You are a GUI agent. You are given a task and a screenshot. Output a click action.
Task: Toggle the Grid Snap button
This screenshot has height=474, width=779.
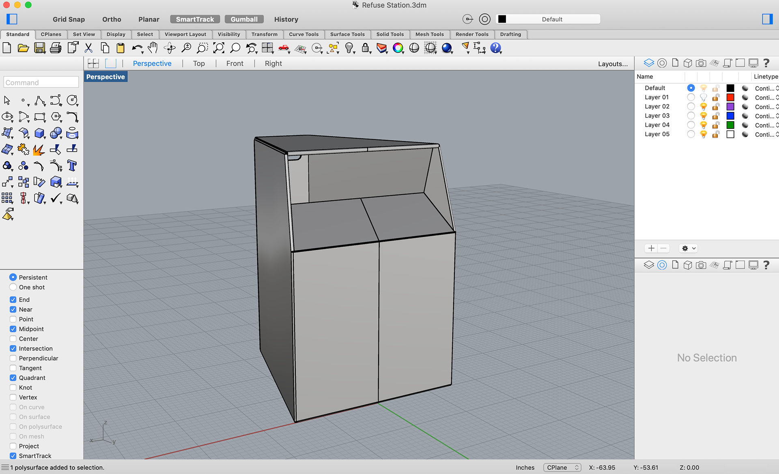(69, 19)
